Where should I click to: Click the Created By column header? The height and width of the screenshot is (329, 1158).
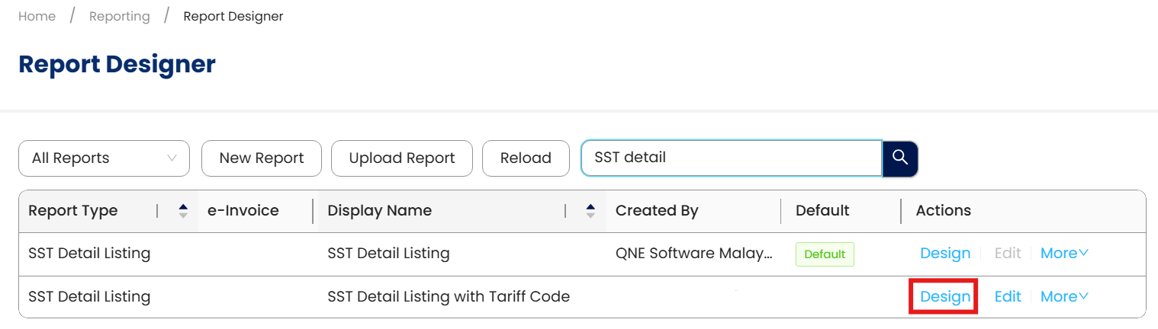pyautogui.click(x=657, y=211)
